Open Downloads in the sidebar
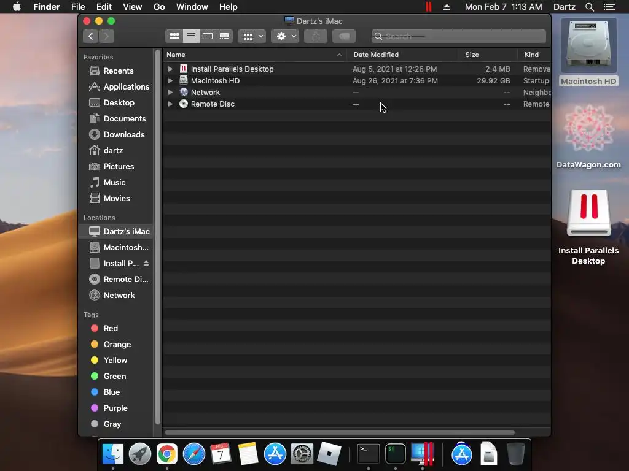The width and height of the screenshot is (629, 471). click(115, 134)
